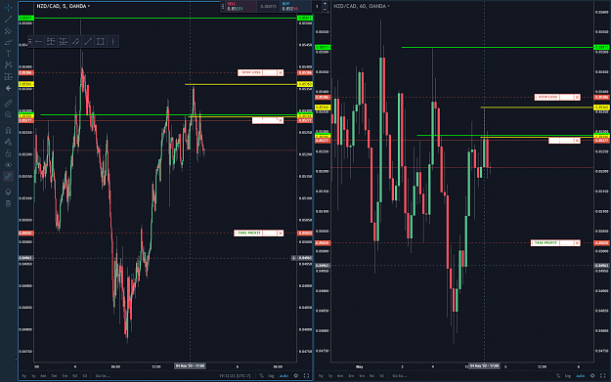The height and width of the screenshot is (382, 611).
Task: Click the SELL price button
Action: coord(241,6)
